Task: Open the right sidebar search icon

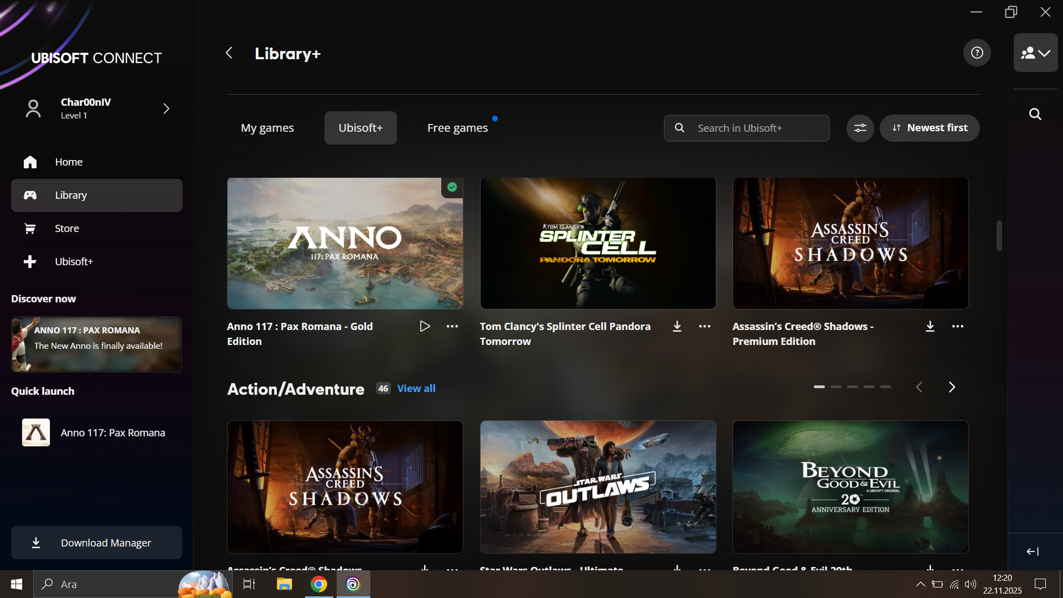Action: point(1035,114)
